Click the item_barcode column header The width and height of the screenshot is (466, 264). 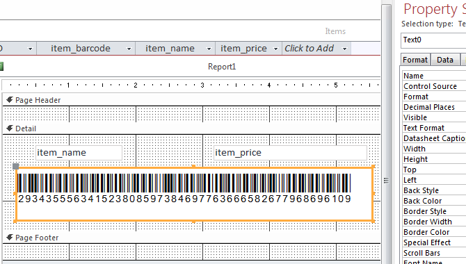coord(86,49)
